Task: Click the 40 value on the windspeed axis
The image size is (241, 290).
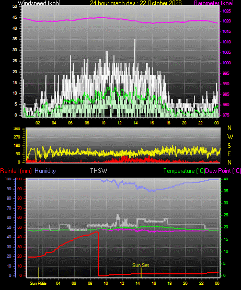Action: (15, 28)
